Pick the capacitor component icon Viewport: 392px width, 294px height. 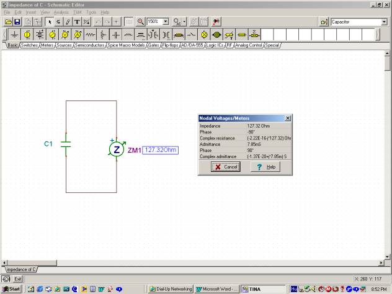(115, 35)
